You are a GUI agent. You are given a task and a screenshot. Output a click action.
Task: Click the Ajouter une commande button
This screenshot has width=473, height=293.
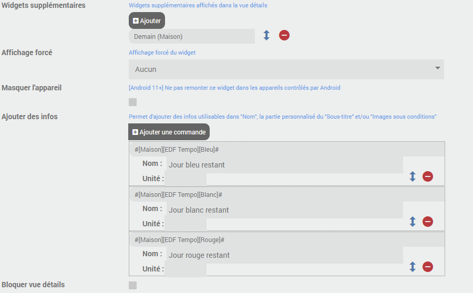click(x=169, y=132)
